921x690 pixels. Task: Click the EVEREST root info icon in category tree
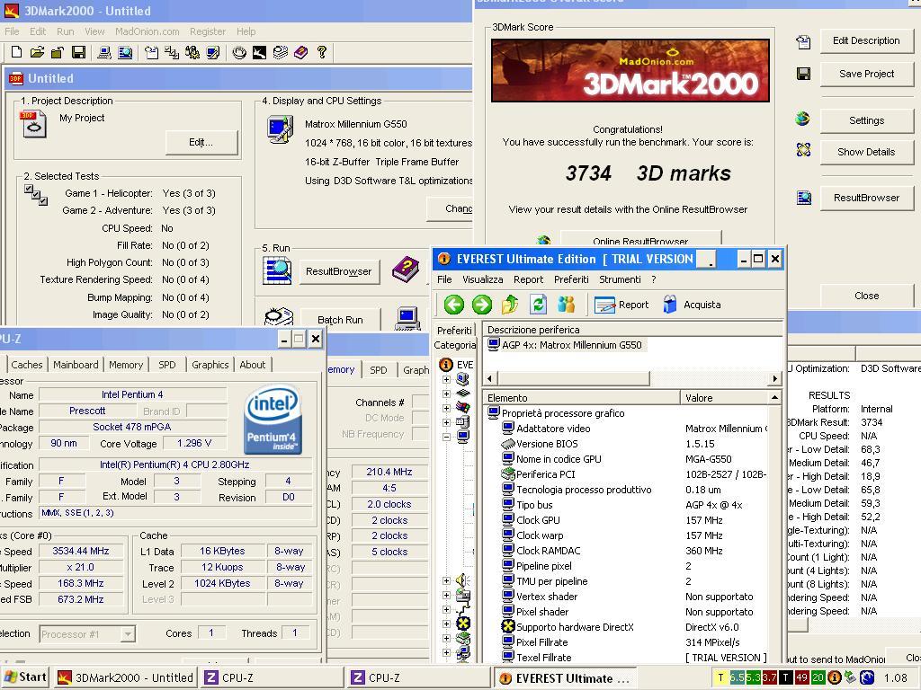coord(446,365)
